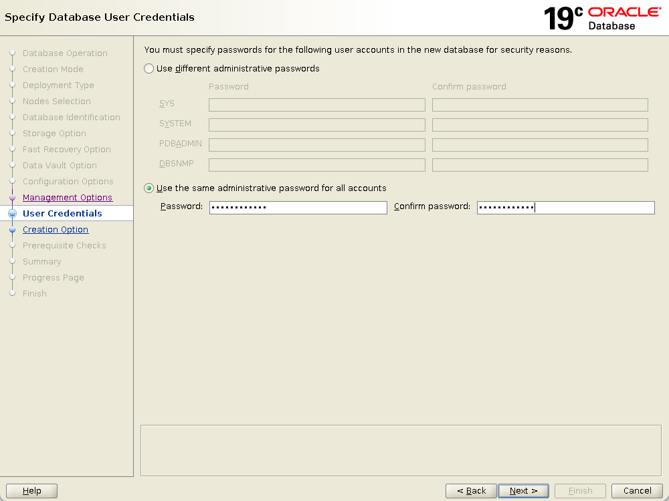Click the Oracle Database 19c logo

pos(603,18)
